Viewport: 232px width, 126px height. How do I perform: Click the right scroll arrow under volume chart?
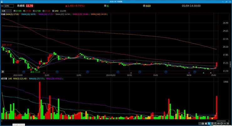[x=229, y=121]
